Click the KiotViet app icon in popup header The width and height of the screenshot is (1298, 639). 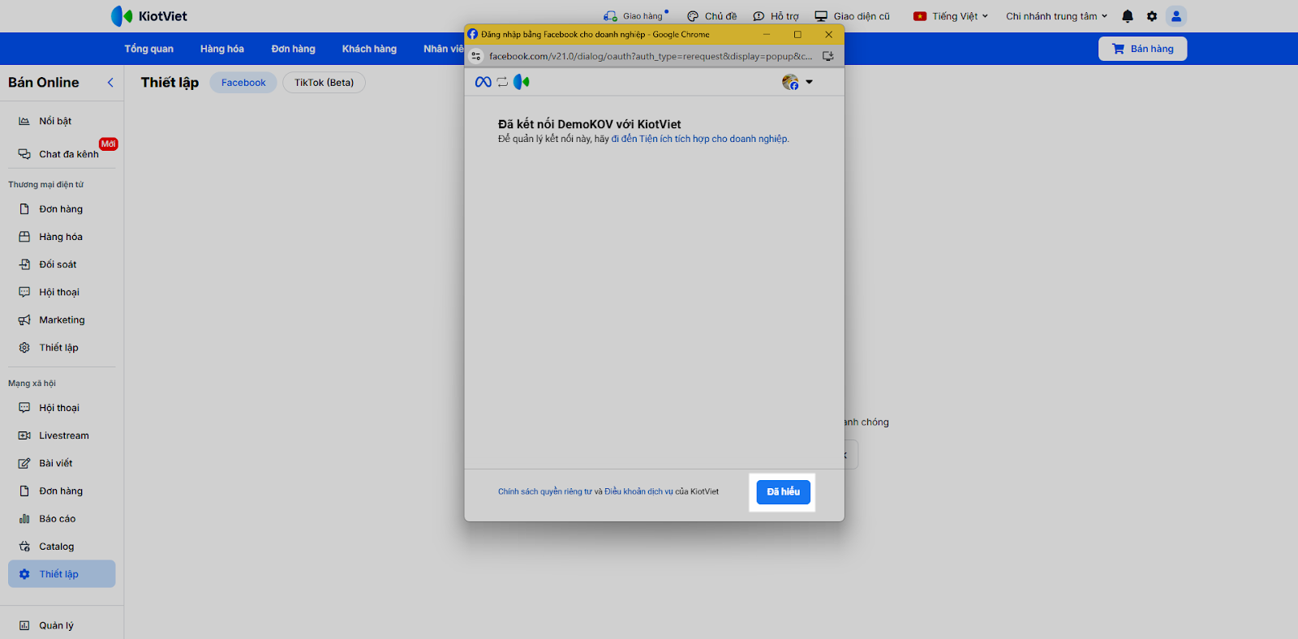pos(522,82)
